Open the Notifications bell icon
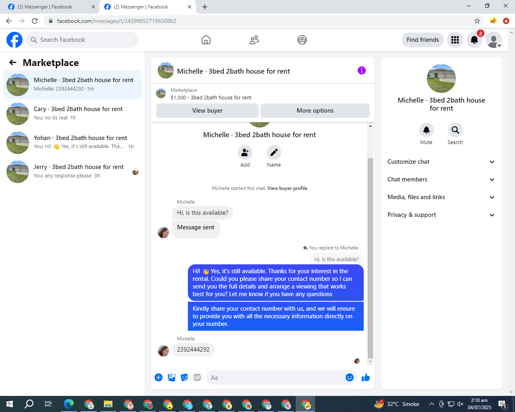Viewport: 515px width, 412px height. pos(474,40)
